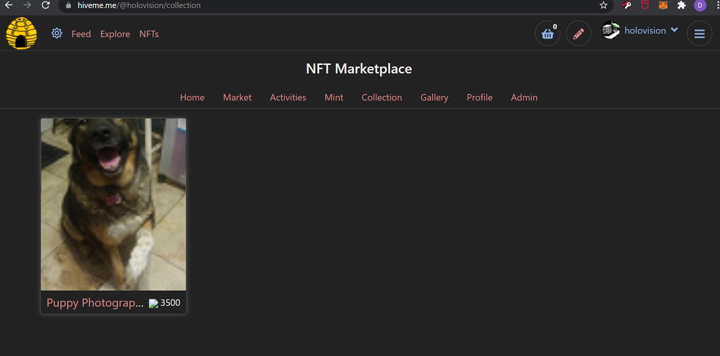This screenshot has height=356, width=720.
Task: Click the Puppy Photograp... NFT title
Action: [x=95, y=302]
